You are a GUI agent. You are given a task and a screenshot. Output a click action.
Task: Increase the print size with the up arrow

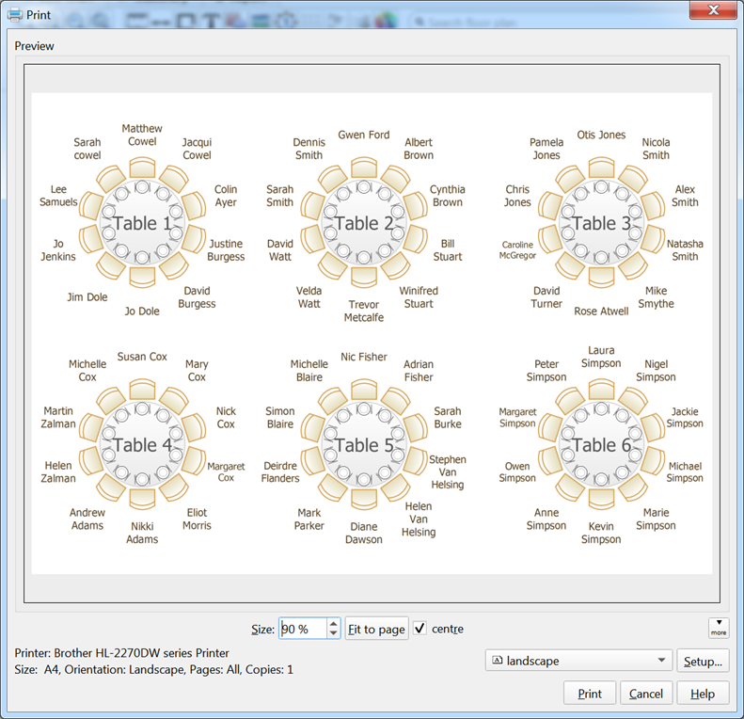coord(333,623)
